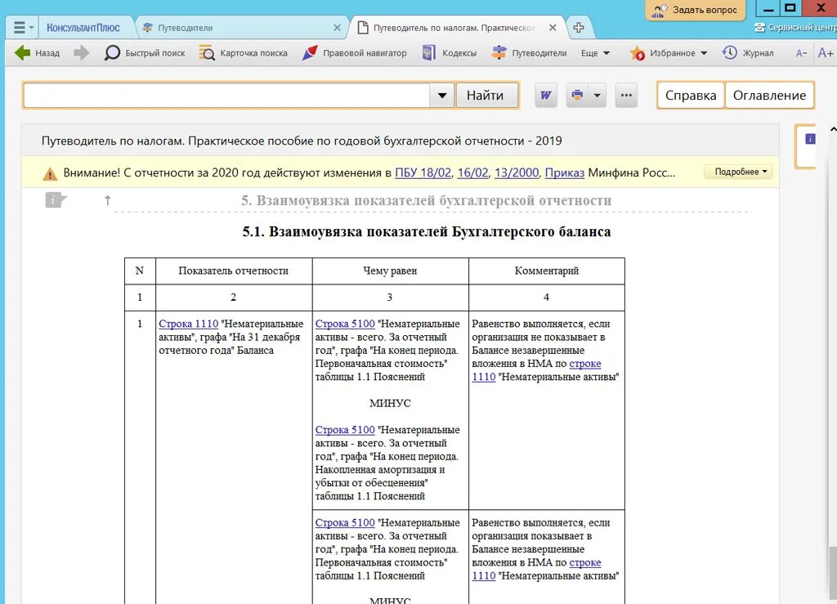Viewport: 837px width, 604px height.
Task: Open Кодексы section
Action: tap(450, 53)
